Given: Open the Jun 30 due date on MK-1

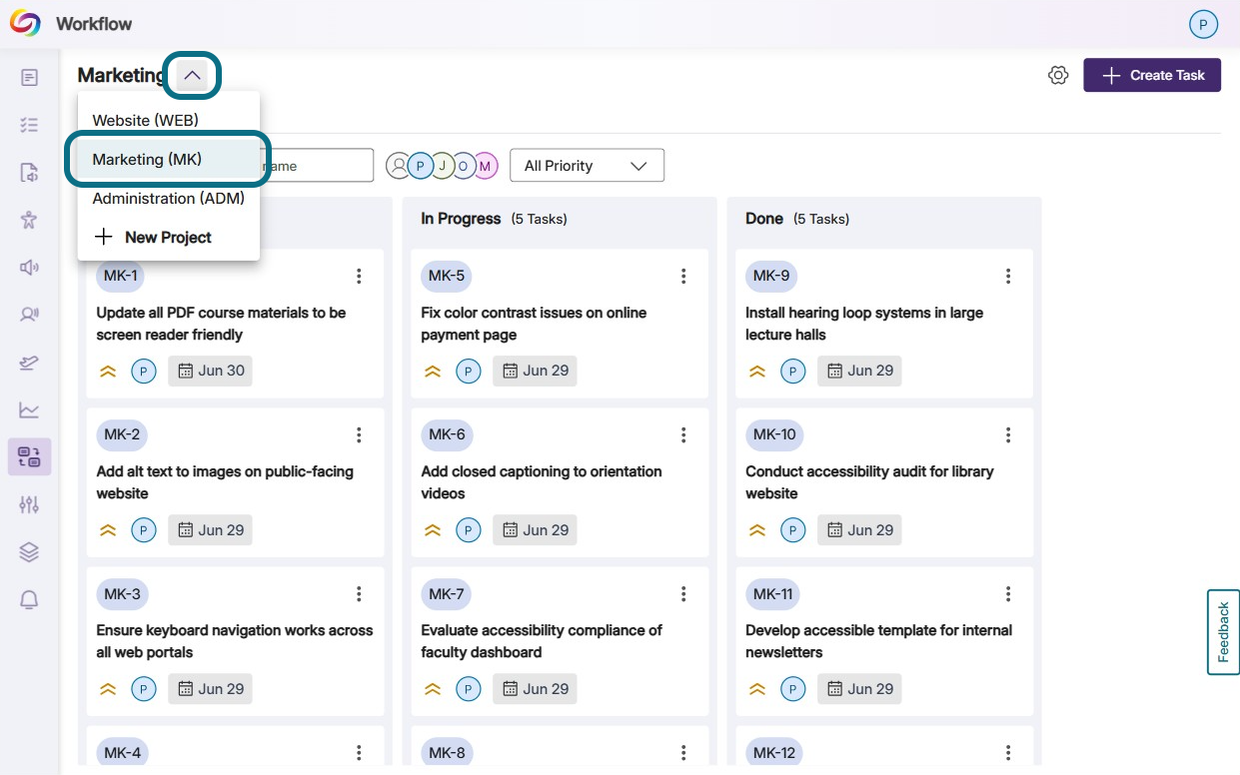Looking at the screenshot, I should click(210, 371).
